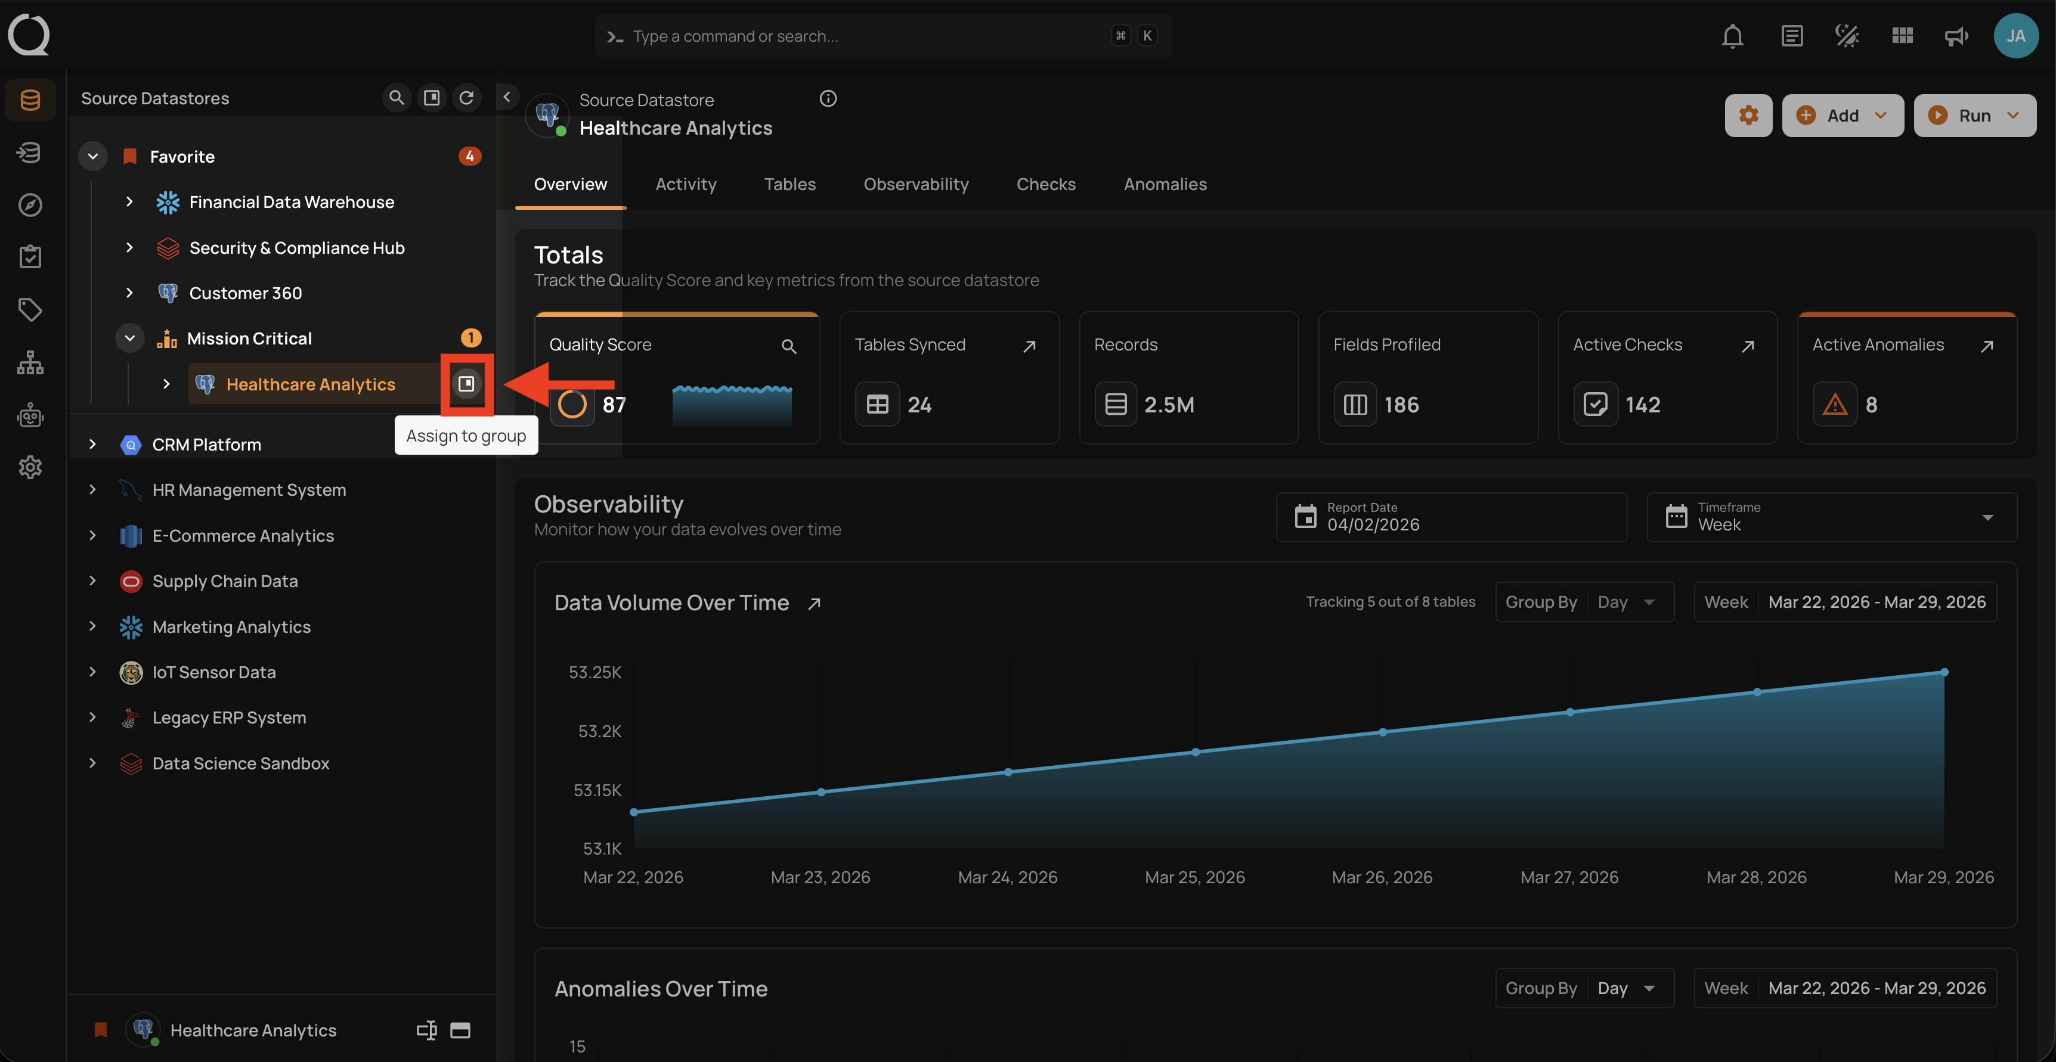The height and width of the screenshot is (1062, 2056).
Task: Collapse the Favorite group
Action: 92,156
